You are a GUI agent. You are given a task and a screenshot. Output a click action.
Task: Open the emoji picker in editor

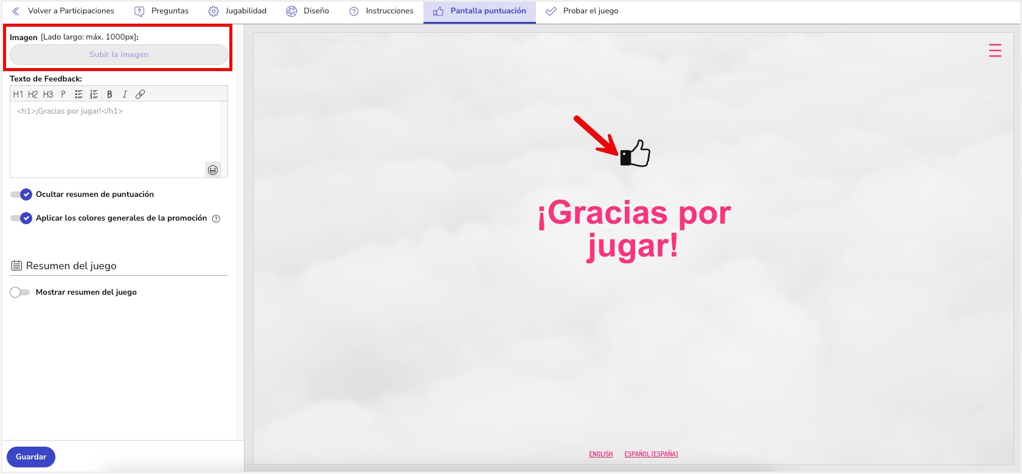pyautogui.click(x=213, y=170)
